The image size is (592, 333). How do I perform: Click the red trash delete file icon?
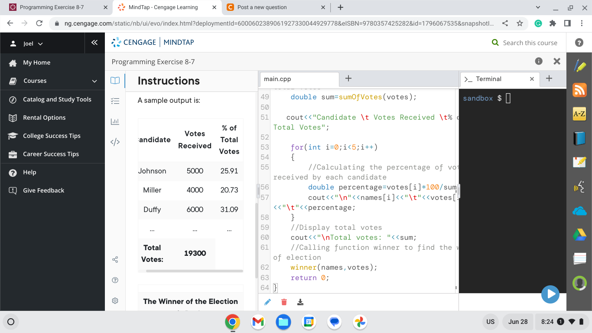point(284,302)
